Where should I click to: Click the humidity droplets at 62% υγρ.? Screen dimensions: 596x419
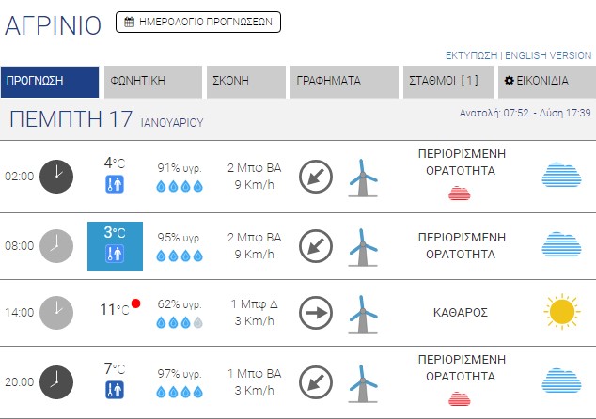coord(179,322)
